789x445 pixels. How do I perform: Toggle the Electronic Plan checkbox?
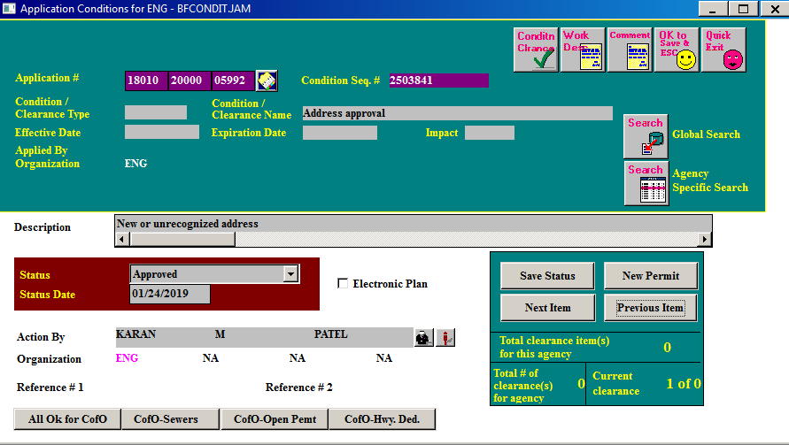[343, 284]
